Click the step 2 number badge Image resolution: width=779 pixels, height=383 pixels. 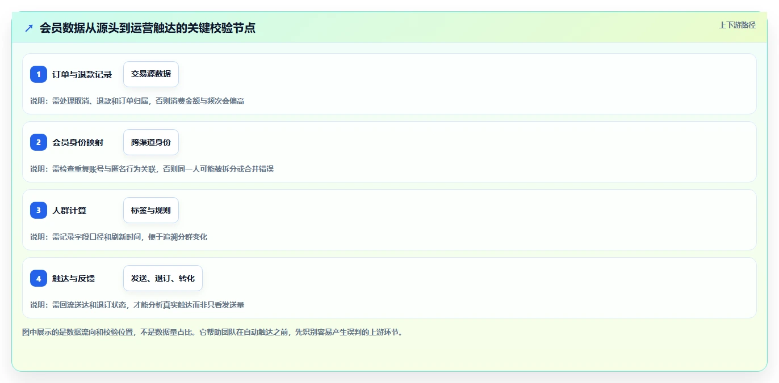point(39,142)
